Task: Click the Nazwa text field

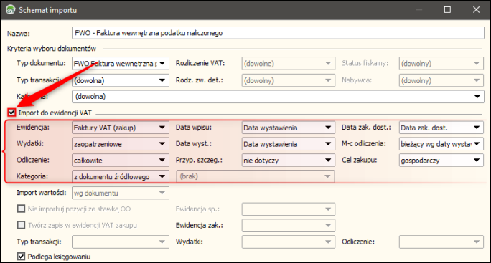Action: (278, 33)
